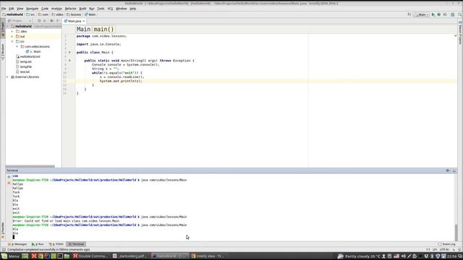Open the Messages tool window

point(17,244)
